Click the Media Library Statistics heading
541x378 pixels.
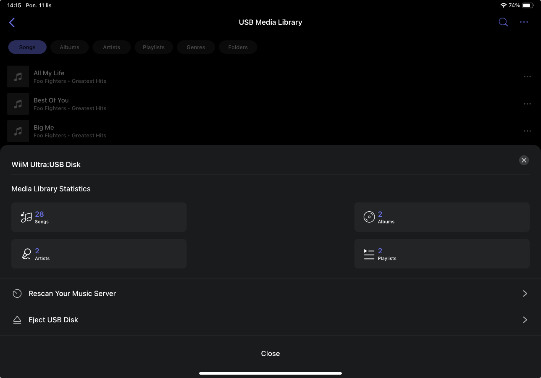pyautogui.click(x=51, y=189)
